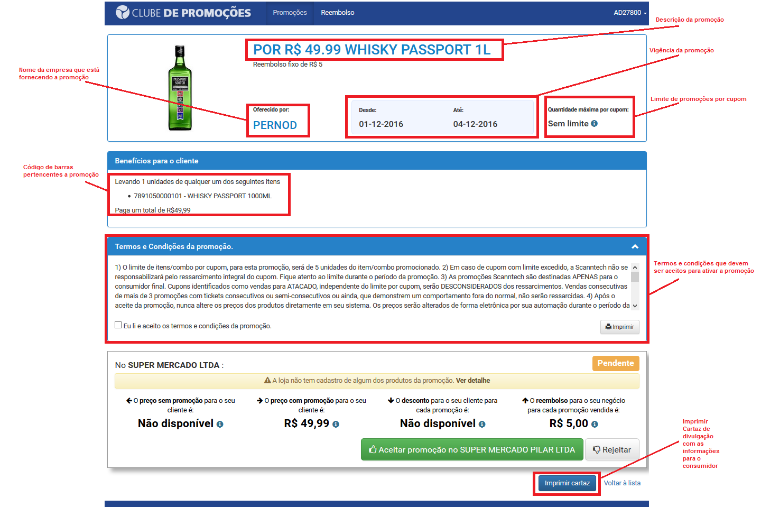Open the Ver detalhe link

click(x=473, y=381)
